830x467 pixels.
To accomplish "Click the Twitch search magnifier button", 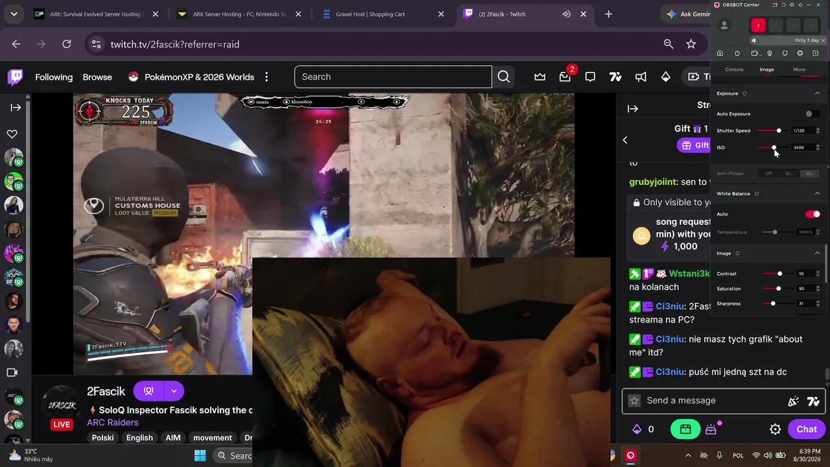I will coord(504,77).
